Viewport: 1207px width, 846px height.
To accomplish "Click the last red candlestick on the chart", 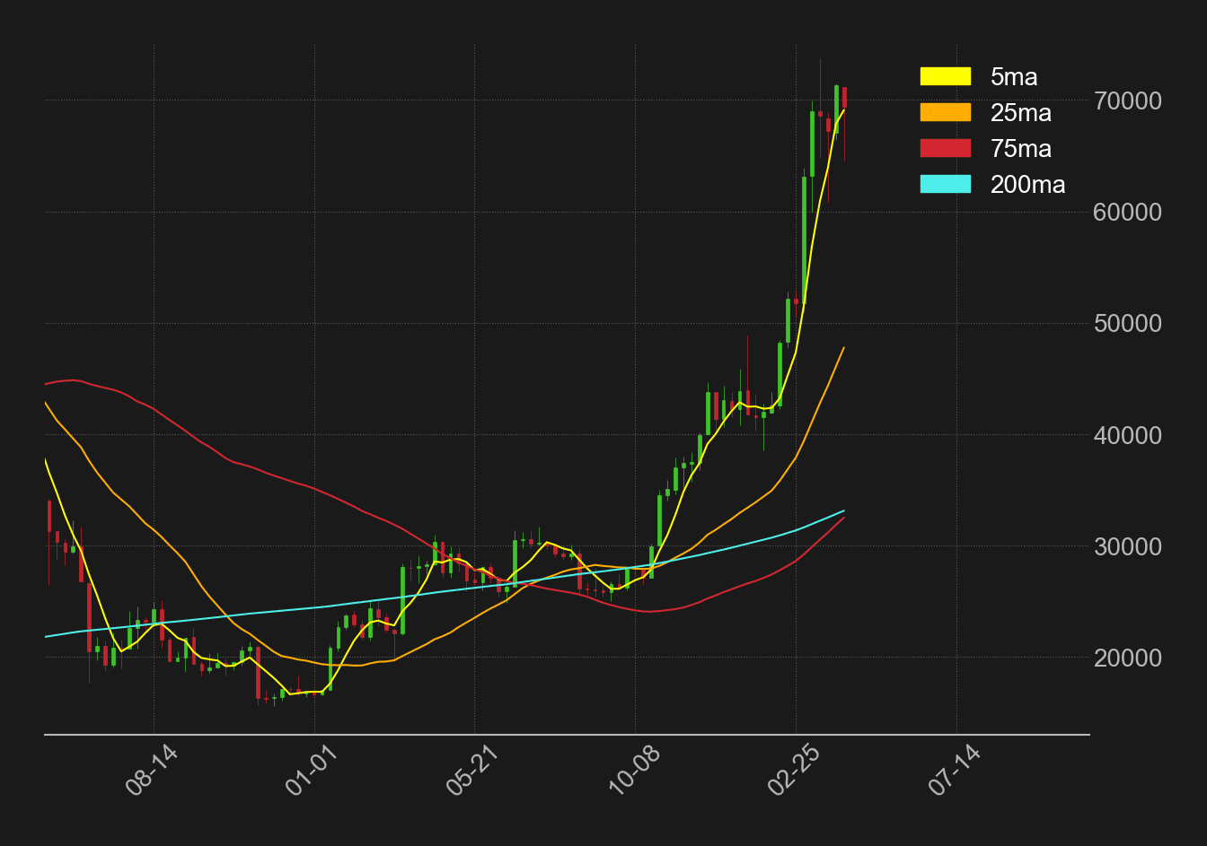I will [843, 99].
